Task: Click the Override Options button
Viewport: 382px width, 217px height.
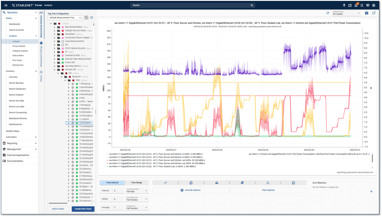Action: click(190, 190)
